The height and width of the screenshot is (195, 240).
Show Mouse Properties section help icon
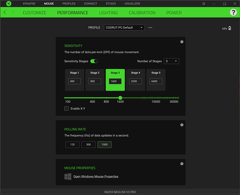[x=182, y=164]
